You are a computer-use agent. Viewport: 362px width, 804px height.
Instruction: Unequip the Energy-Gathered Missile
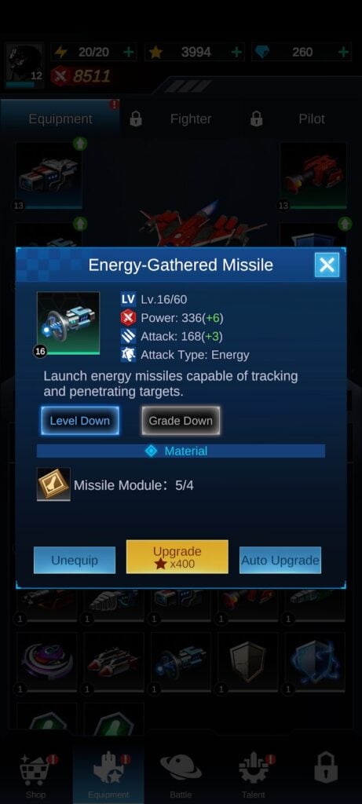[75, 560]
